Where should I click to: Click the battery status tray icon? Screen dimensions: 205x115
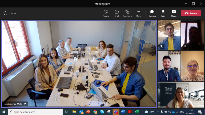coord(166,112)
